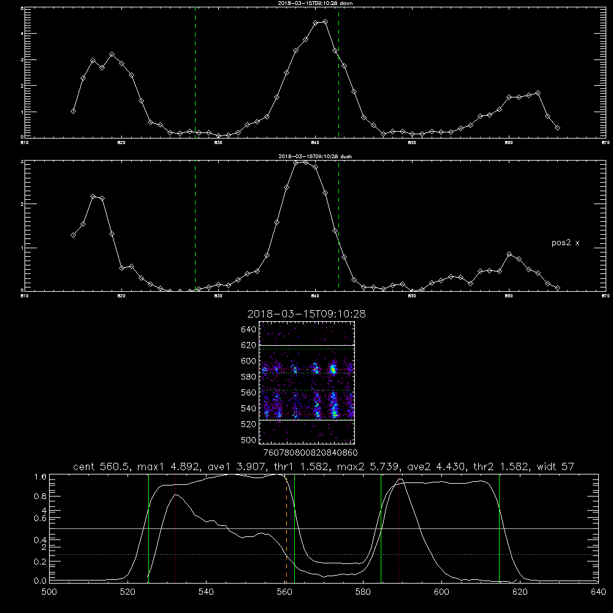Click the red dotted peak marker near 532
The height and width of the screenshot is (613, 613).
175,528
